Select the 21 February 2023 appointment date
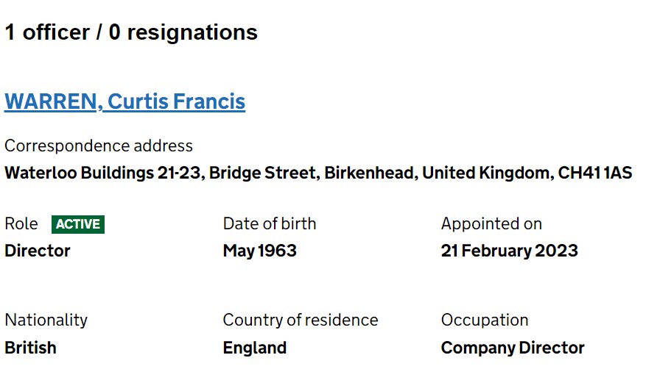 coord(510,251)
